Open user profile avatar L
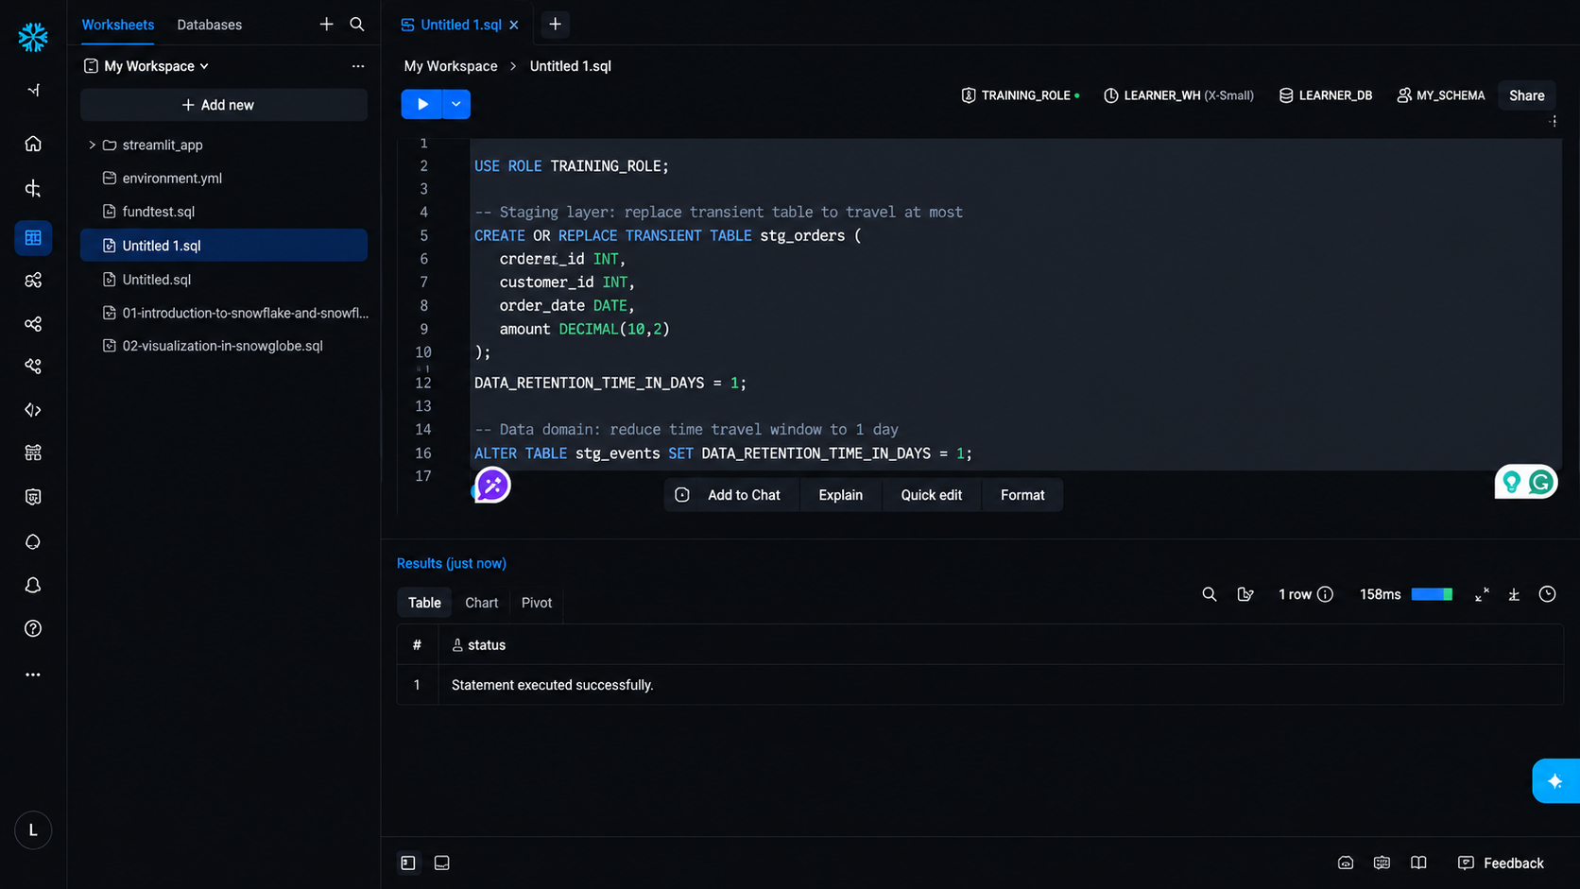Image resolution: width=1580 pixels, height=889 pixels. coord(33,830)
